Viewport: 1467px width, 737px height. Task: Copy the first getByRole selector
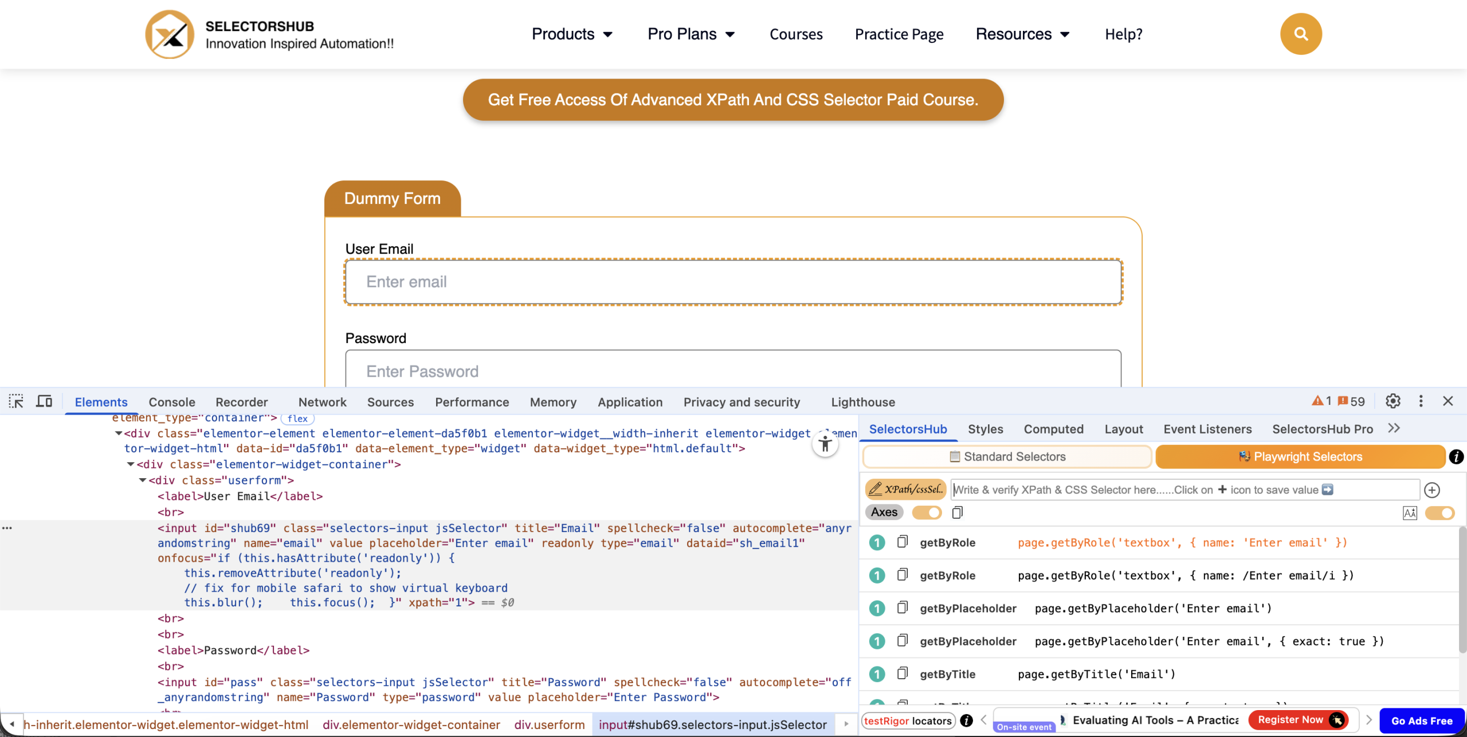[903, 542]
